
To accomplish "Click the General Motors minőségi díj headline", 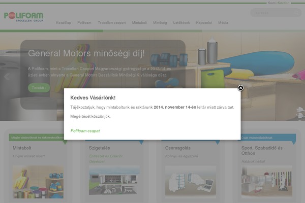I will pyautogui.click(x=86, y=53).
